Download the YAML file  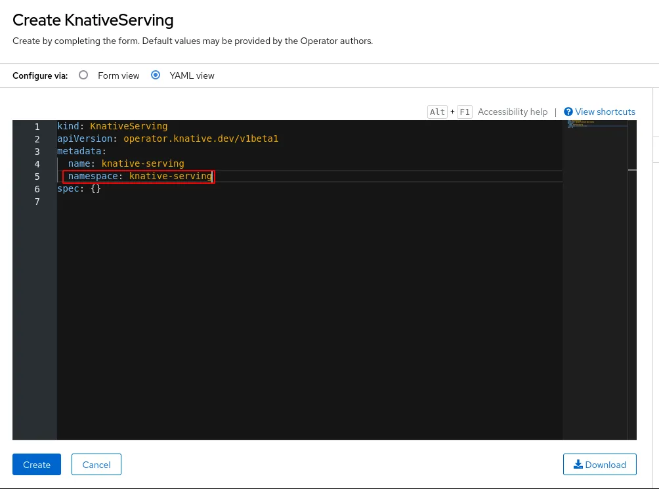(x=599, y=465)
